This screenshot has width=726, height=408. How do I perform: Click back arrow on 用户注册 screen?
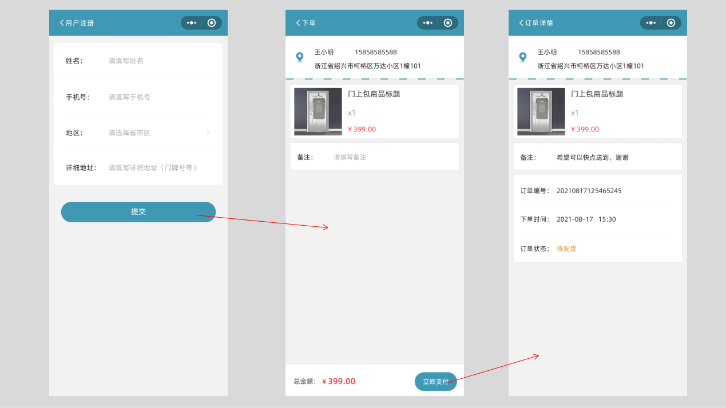click(62, 23)
